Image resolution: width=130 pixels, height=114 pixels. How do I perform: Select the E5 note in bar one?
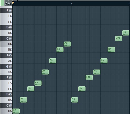(x=31, y=89)
